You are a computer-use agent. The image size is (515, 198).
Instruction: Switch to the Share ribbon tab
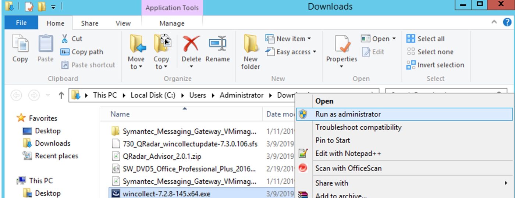(x=89, y=23)
